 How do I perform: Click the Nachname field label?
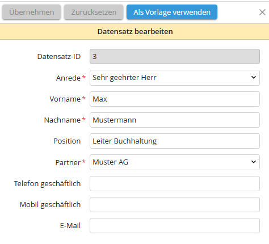tap(62, 120)
